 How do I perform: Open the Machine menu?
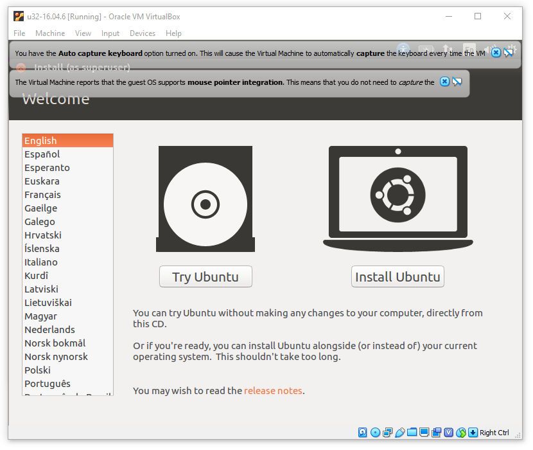(x=50, y=33)
